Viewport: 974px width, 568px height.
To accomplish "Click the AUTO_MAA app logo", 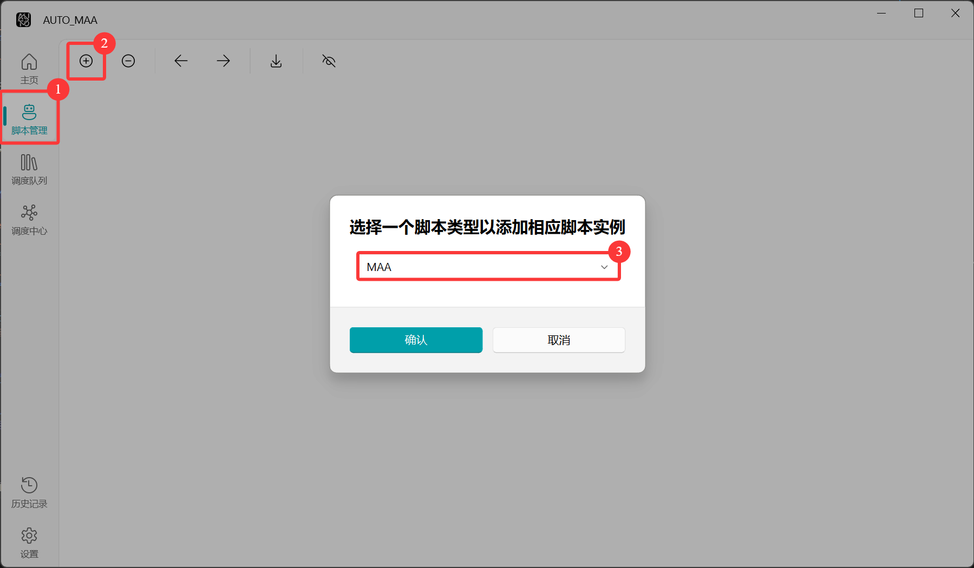I will 23,20.
